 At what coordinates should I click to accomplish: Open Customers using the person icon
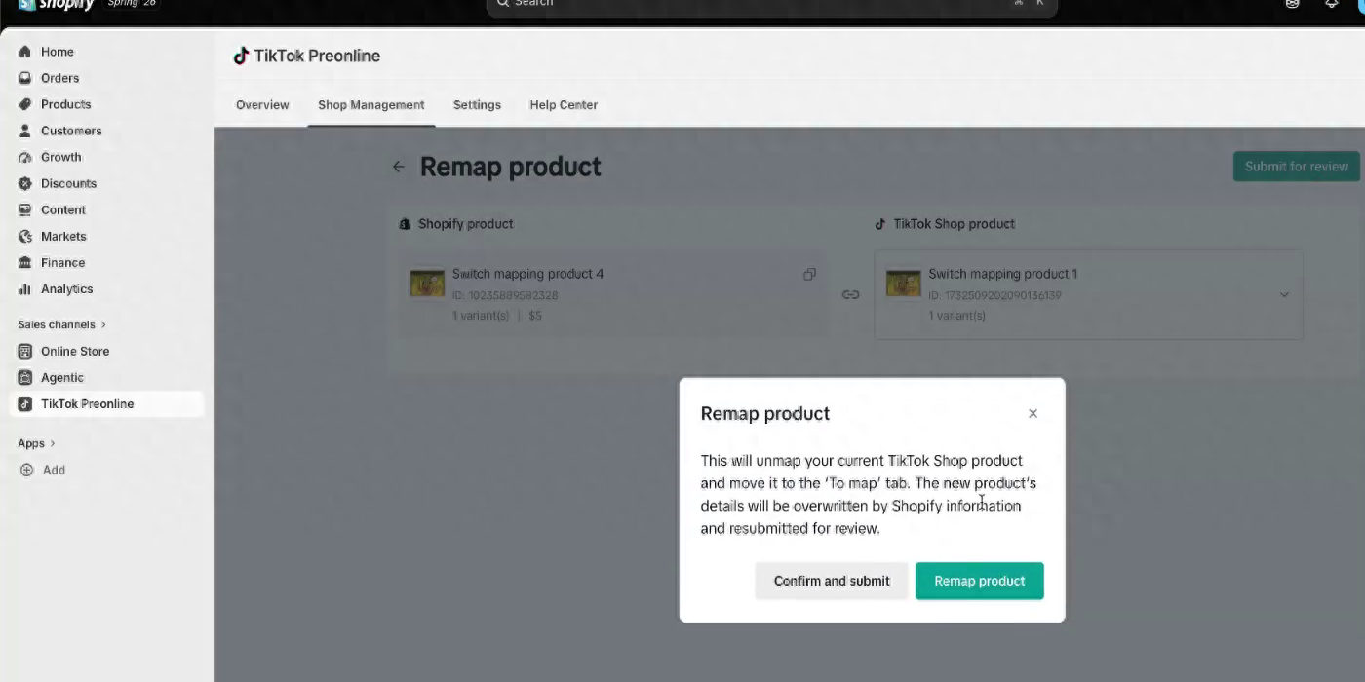coord(25,131)
